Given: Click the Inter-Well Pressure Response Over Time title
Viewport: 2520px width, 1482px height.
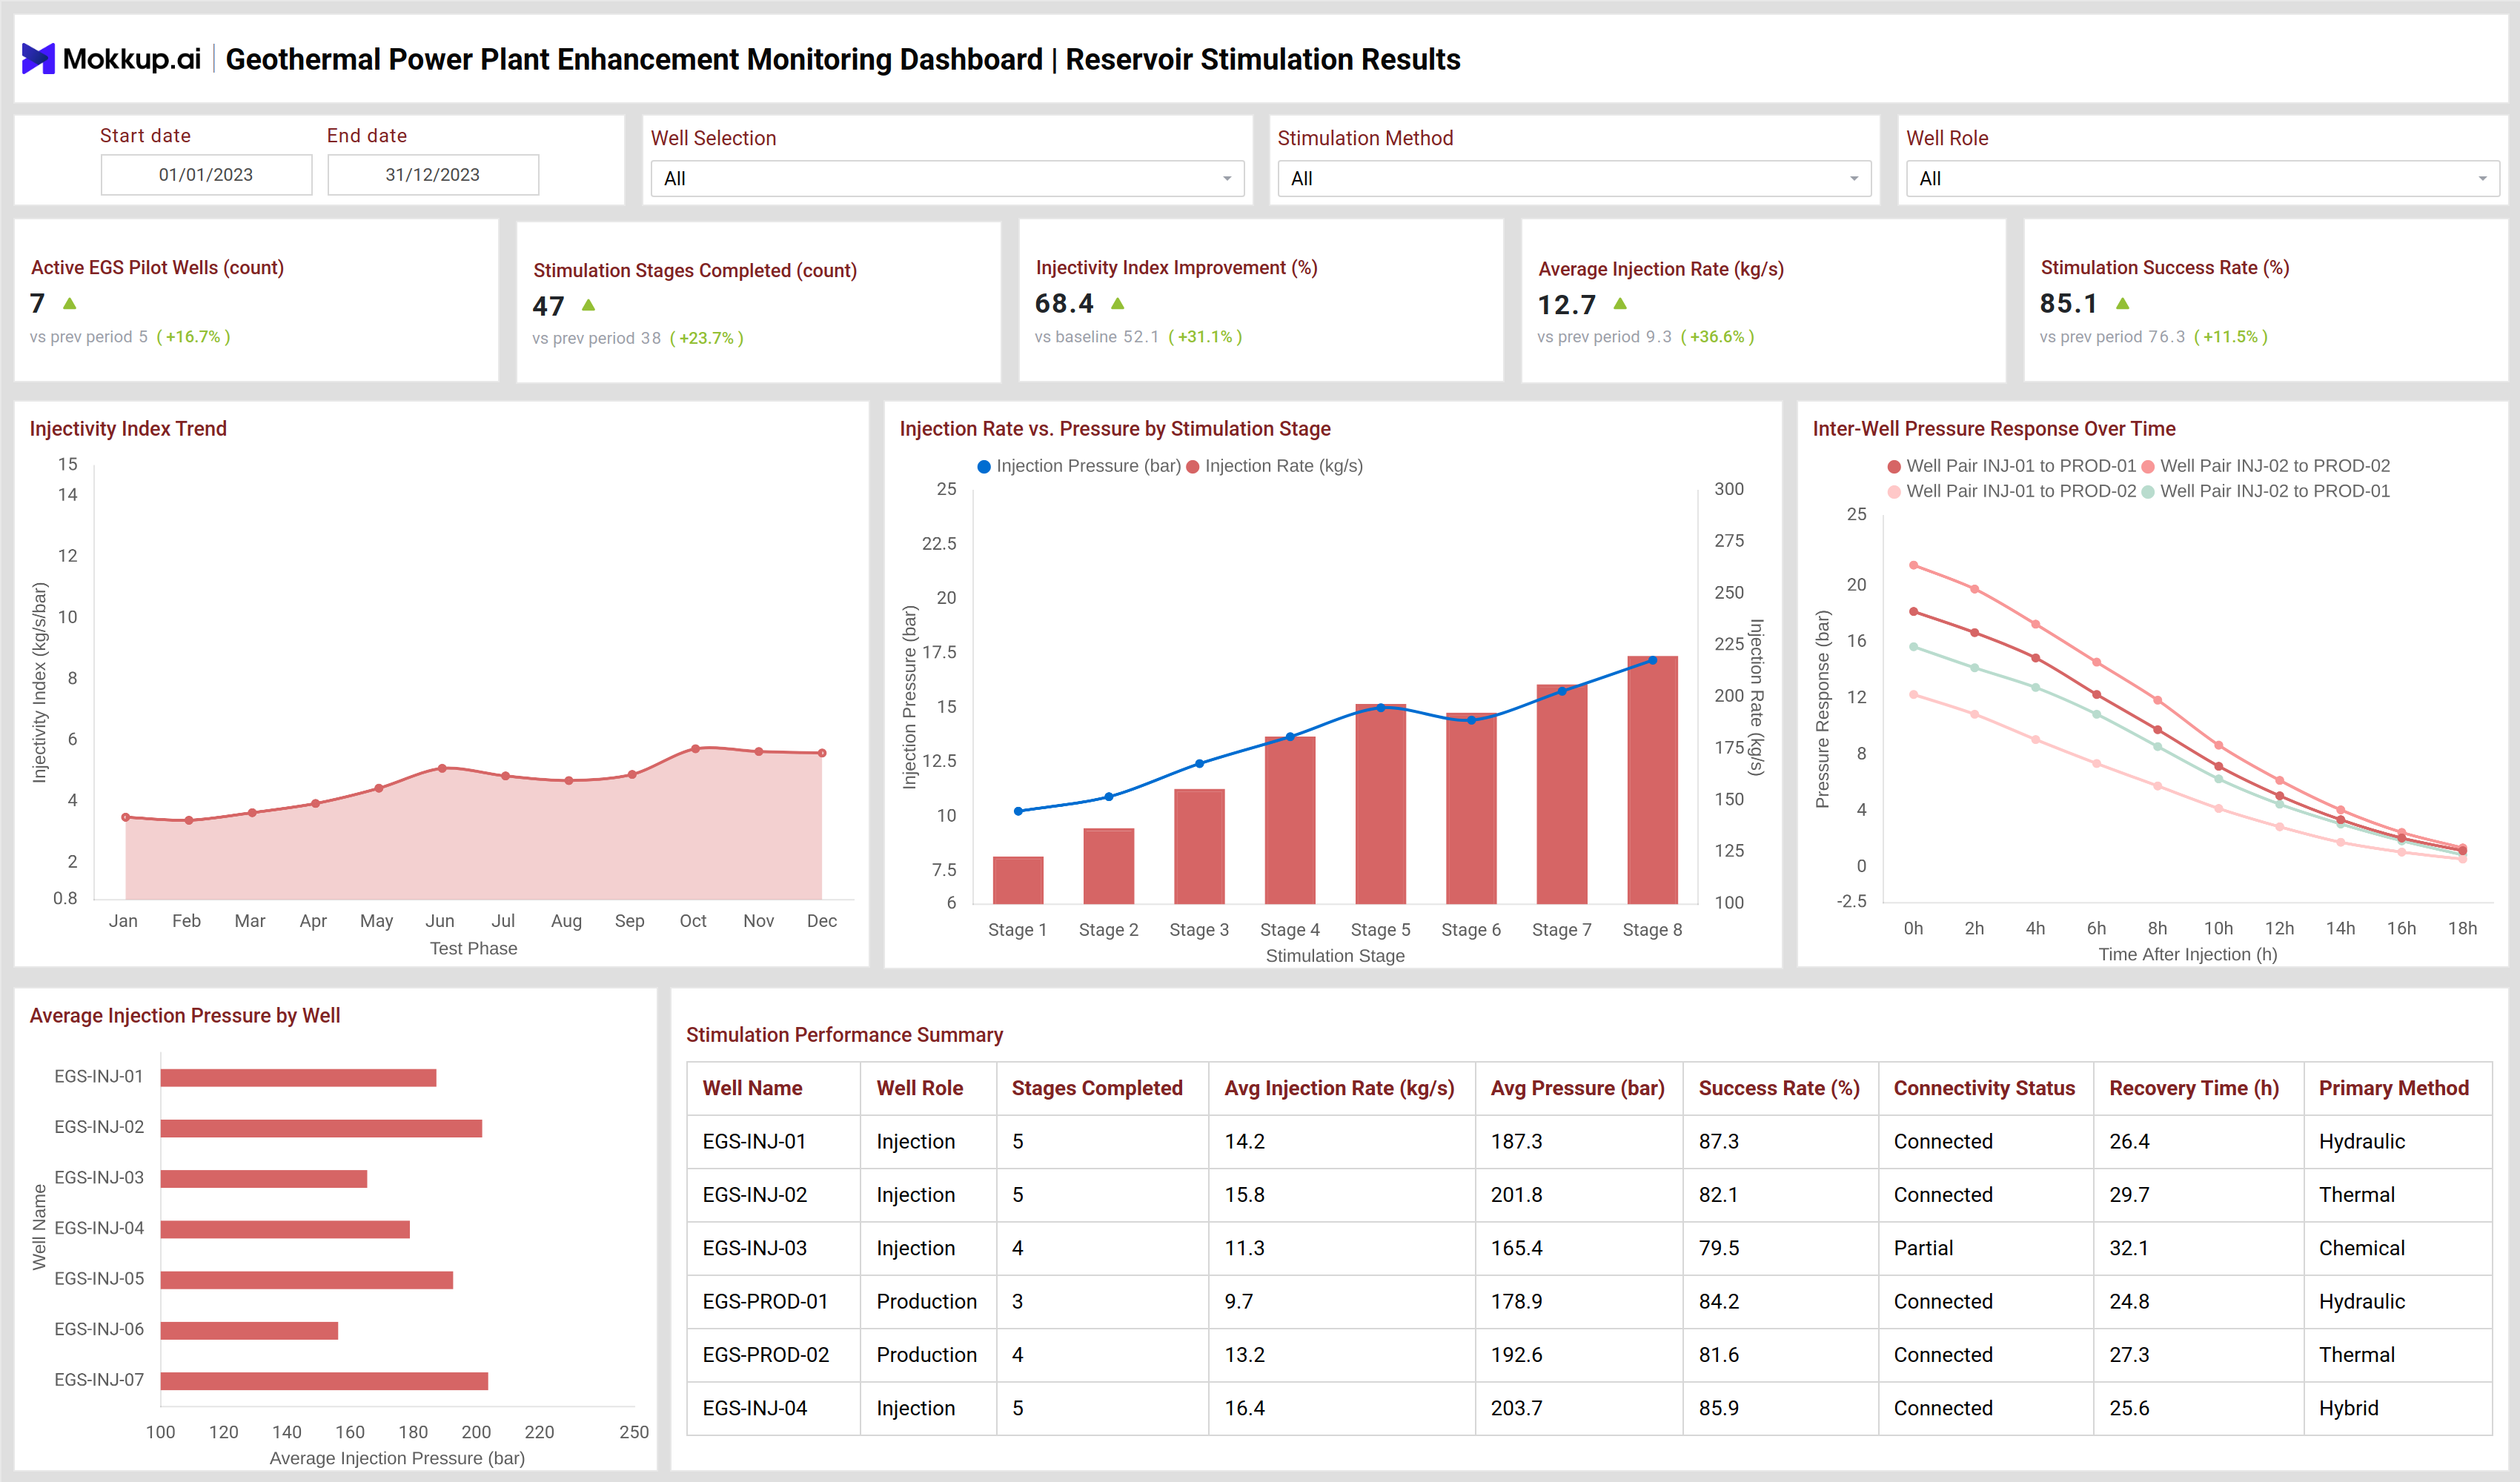Looking at the screenshot, I should [1994, 428].
